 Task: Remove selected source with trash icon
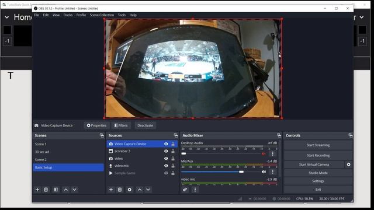pos(120,190)
